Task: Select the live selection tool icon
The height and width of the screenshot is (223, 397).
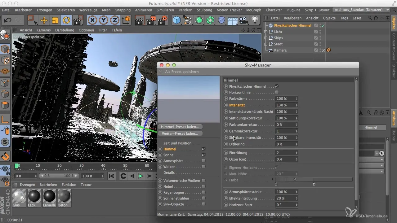Action: click(x=33, y=21)
